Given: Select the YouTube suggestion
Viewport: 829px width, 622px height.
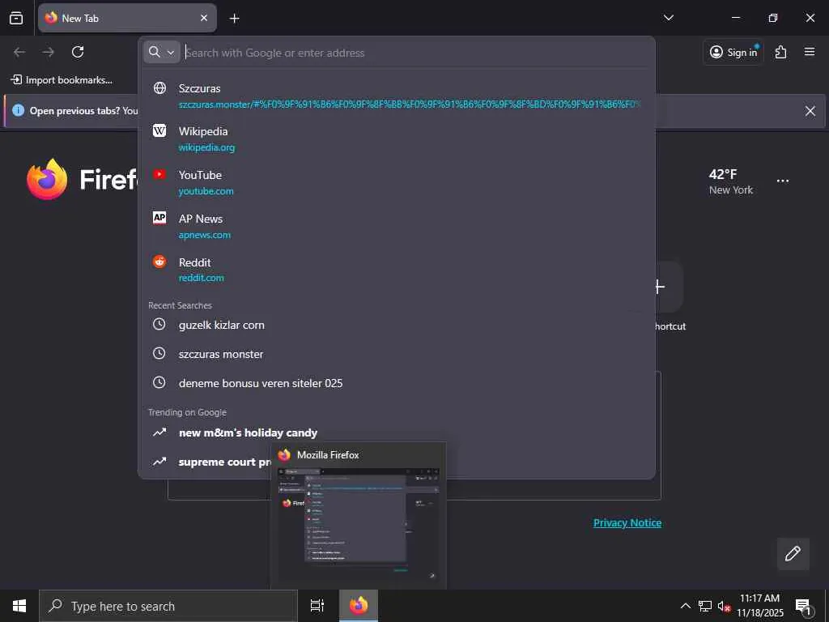Looking at the screenshot, I should click(396, 182).
